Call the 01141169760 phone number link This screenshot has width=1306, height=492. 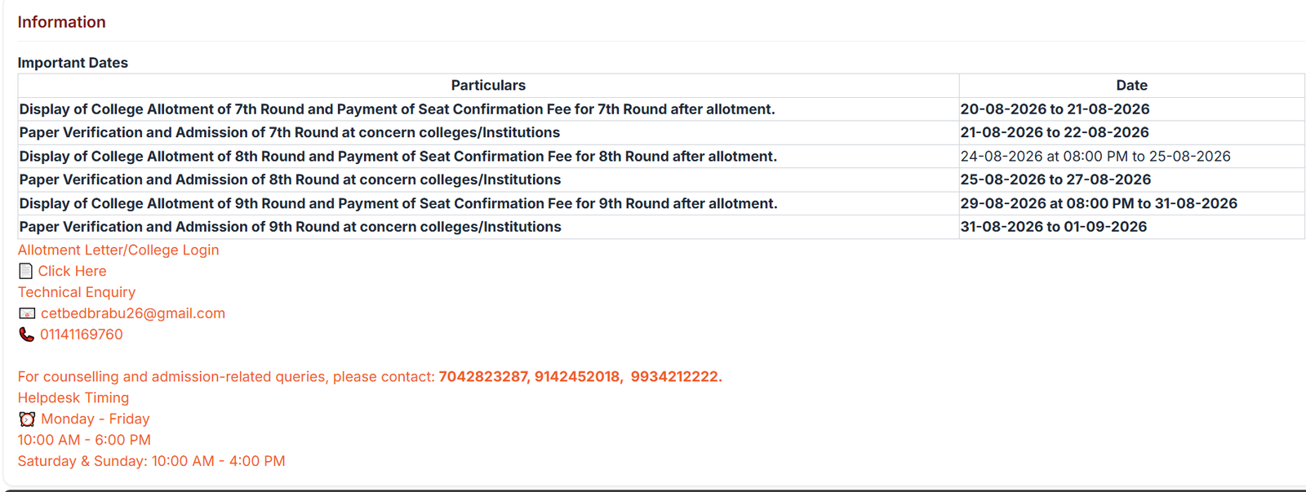[82, 335]
